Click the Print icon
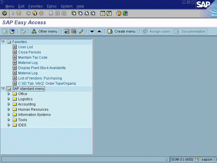The width and height of the screenshot is (217, 163). pos(51,13)
